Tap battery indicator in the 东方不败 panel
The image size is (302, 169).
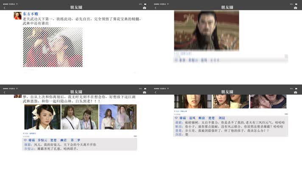click(145, 4)
